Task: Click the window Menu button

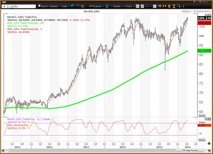Action: [205, 2]
